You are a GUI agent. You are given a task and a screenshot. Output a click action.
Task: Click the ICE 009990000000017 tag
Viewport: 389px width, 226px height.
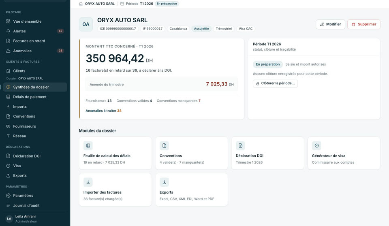click(118, 29)
